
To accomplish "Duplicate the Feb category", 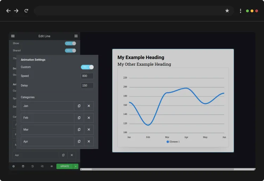I will point(79,118).
